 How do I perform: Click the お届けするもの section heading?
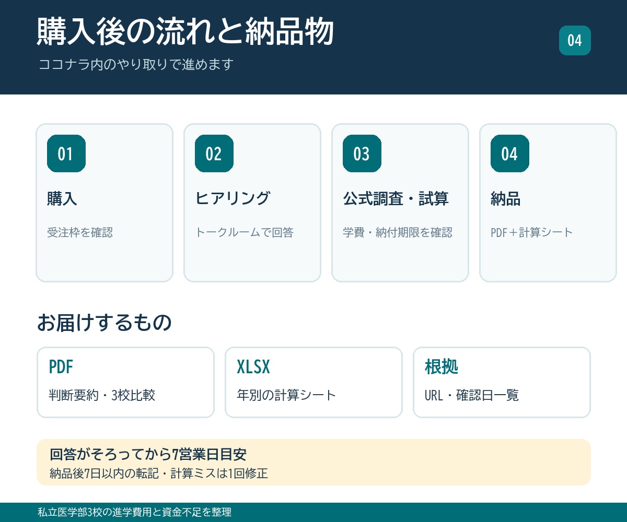coord(104,323)
